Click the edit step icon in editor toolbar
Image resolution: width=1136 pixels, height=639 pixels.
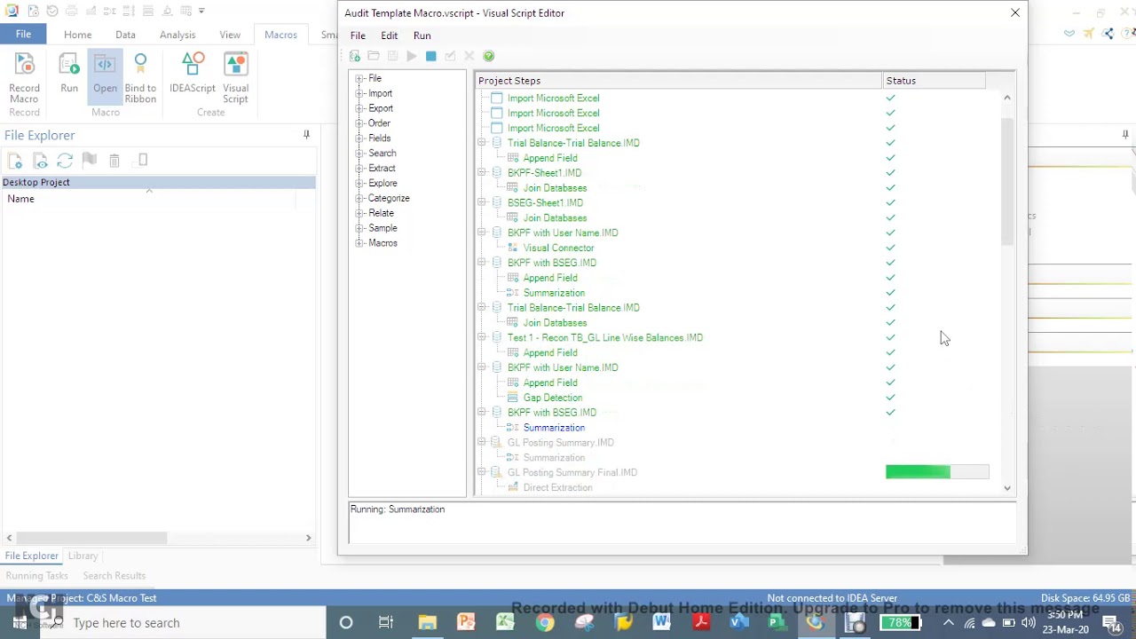click(x=450, y=56)
